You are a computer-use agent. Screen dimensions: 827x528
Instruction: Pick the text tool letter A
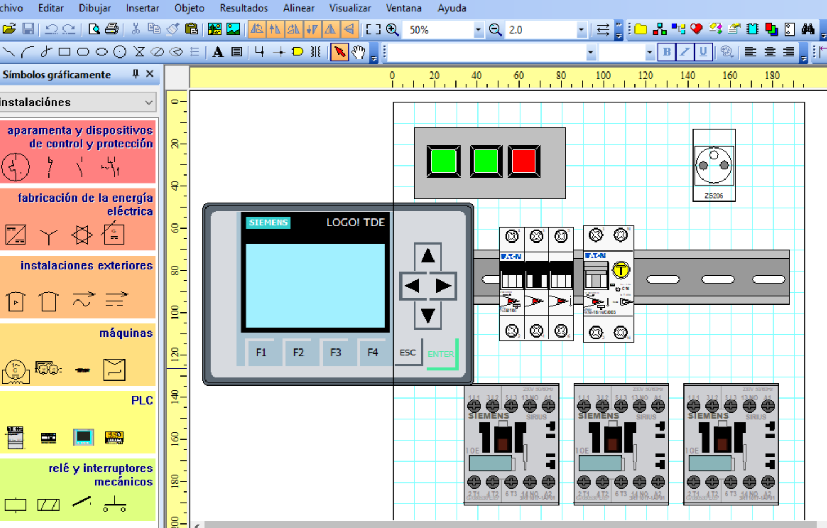point(218,52)
